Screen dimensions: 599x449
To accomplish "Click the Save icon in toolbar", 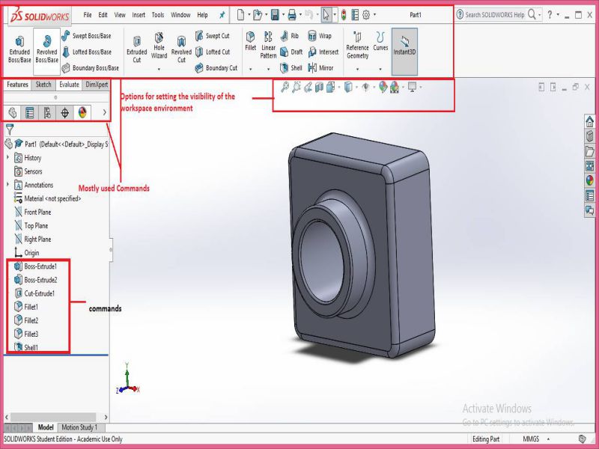I will point(275,15).
